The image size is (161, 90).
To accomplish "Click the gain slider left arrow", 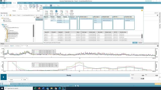I will tap(9, 78).
